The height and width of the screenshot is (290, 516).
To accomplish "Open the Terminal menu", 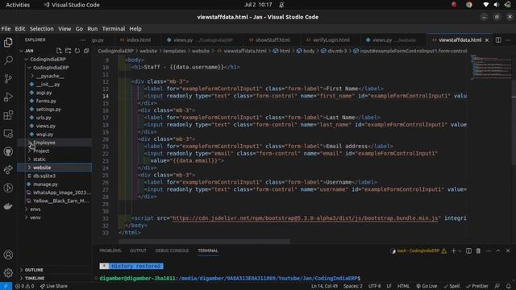I will (114, 29).
